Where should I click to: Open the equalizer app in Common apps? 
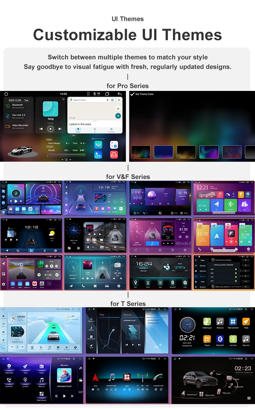[x=98, y=145]
